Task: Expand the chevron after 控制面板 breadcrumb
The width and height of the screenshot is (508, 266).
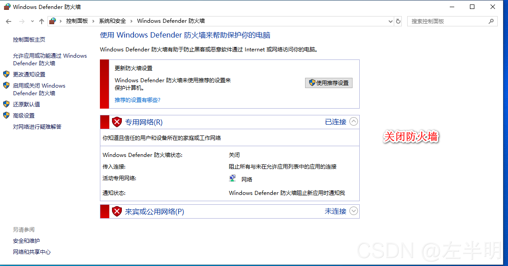Action: click(93, 21)
